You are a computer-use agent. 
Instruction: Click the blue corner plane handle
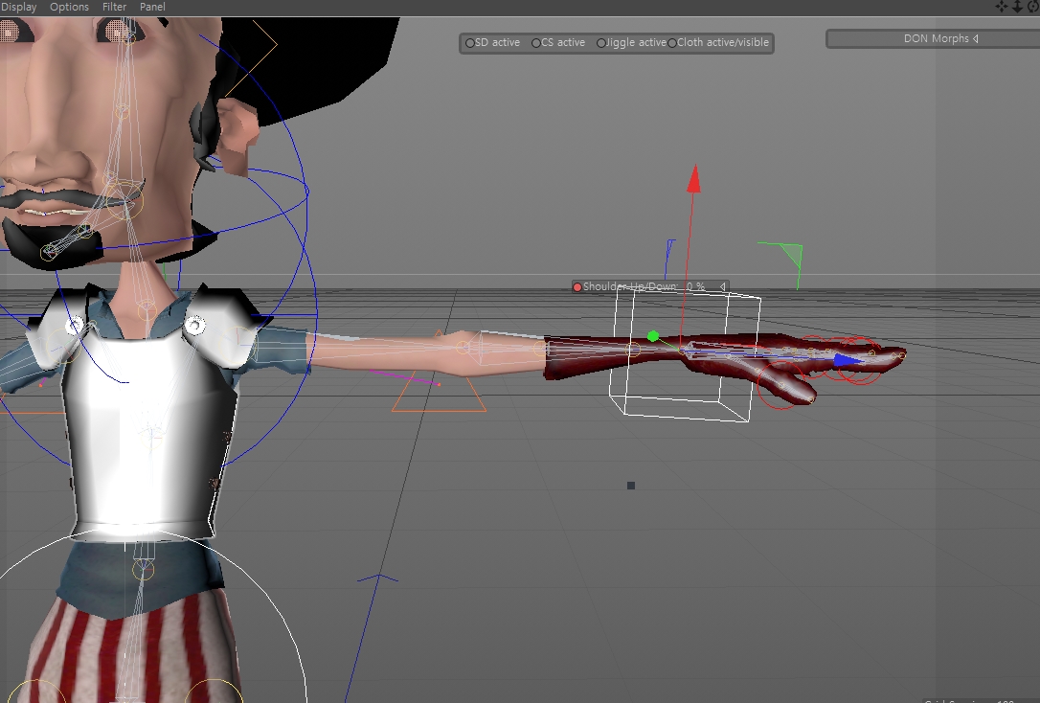tap(670, 251)
